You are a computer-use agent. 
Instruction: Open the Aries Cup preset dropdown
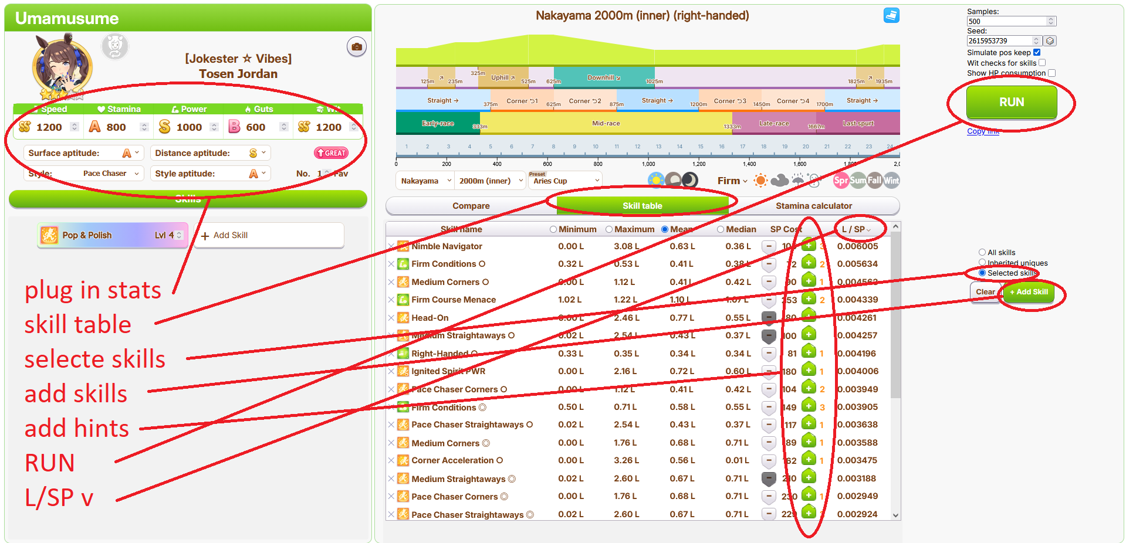(x=564, y=181)
